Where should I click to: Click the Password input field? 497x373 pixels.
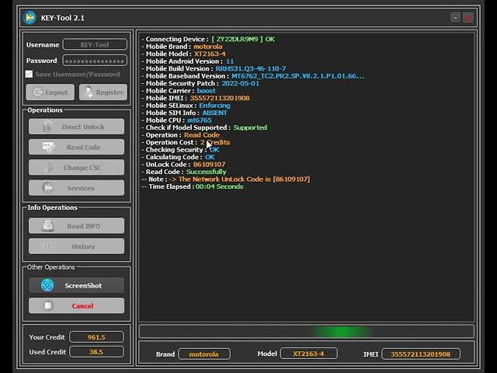[95, 61]
